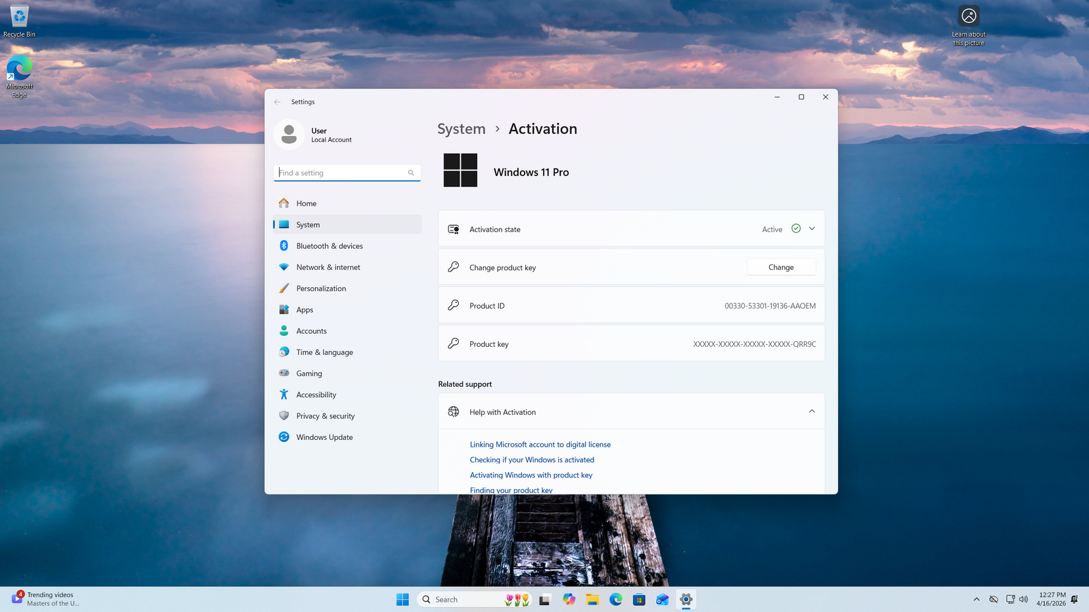This screenshot has height=612, width=1089.
Task: Click the Windows Start button
Action: click(402, 599)
